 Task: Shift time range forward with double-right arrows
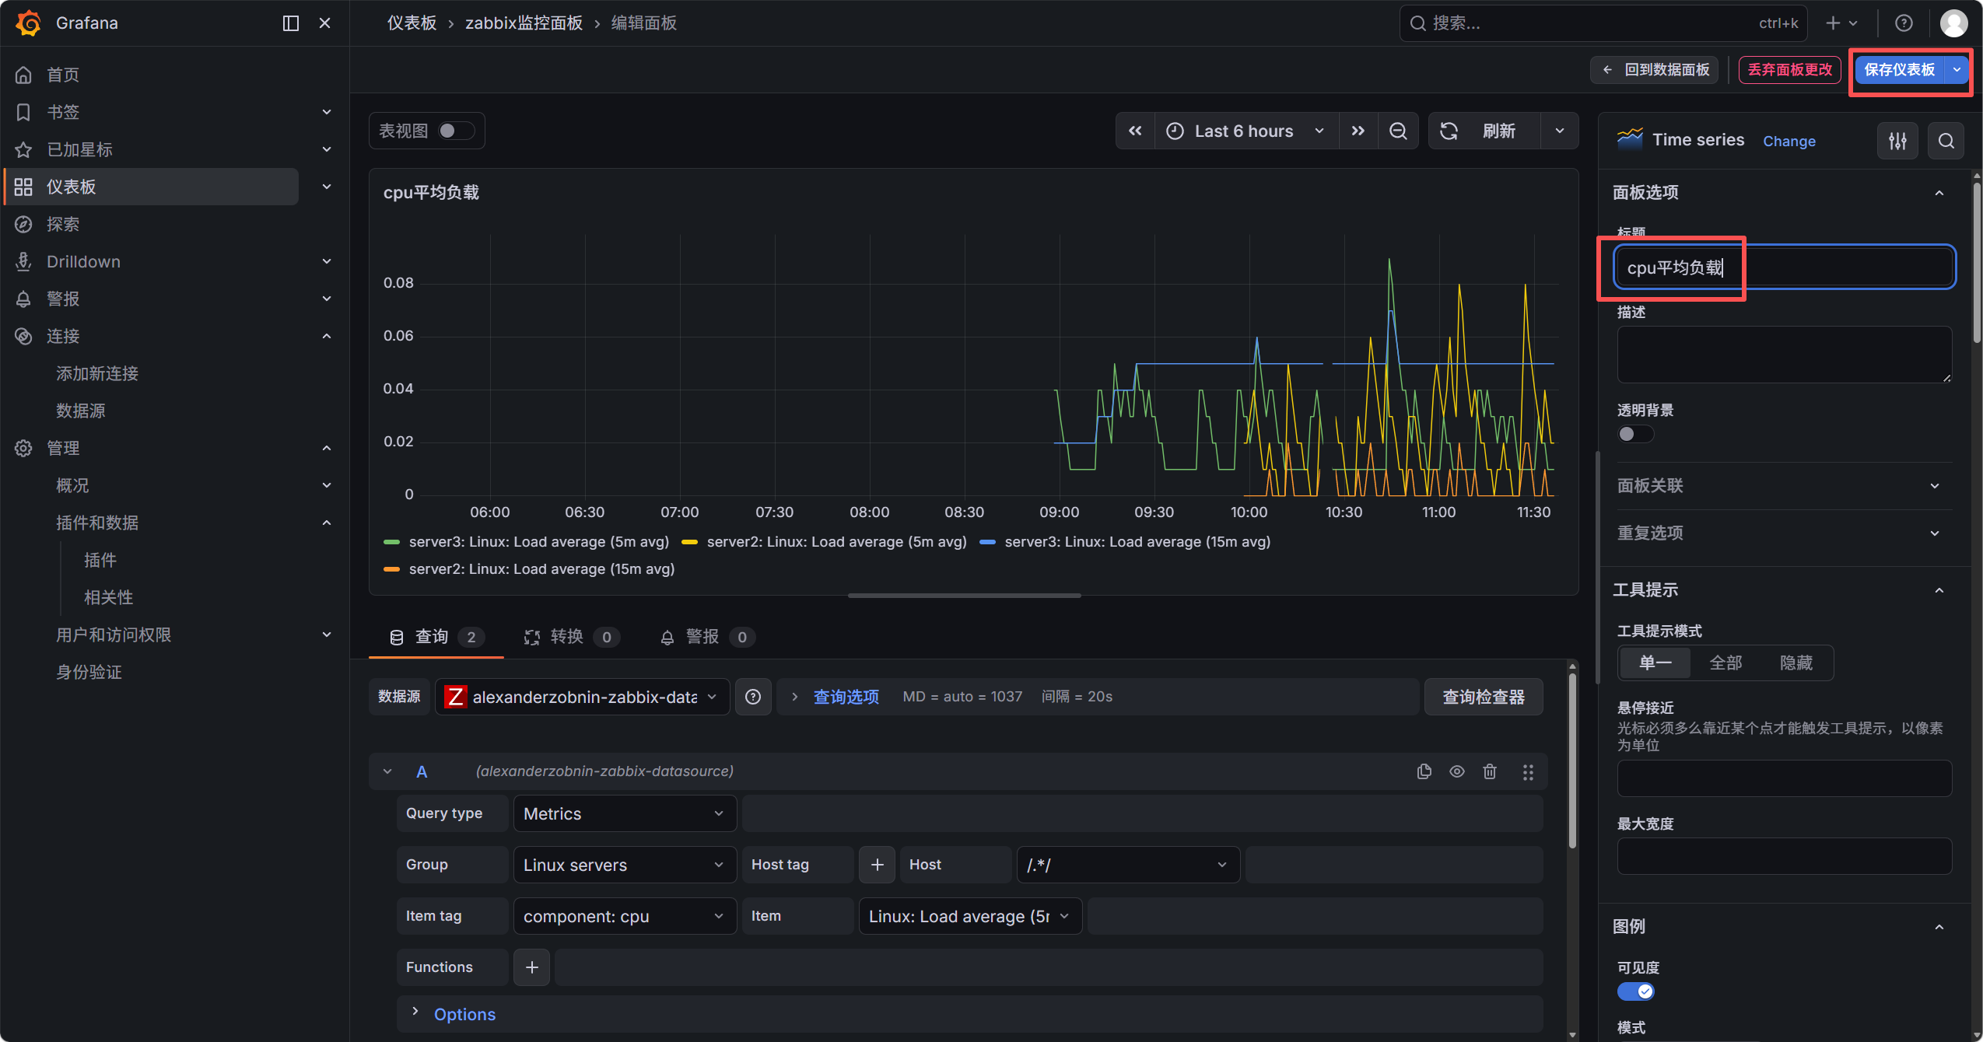(1358, 131)
